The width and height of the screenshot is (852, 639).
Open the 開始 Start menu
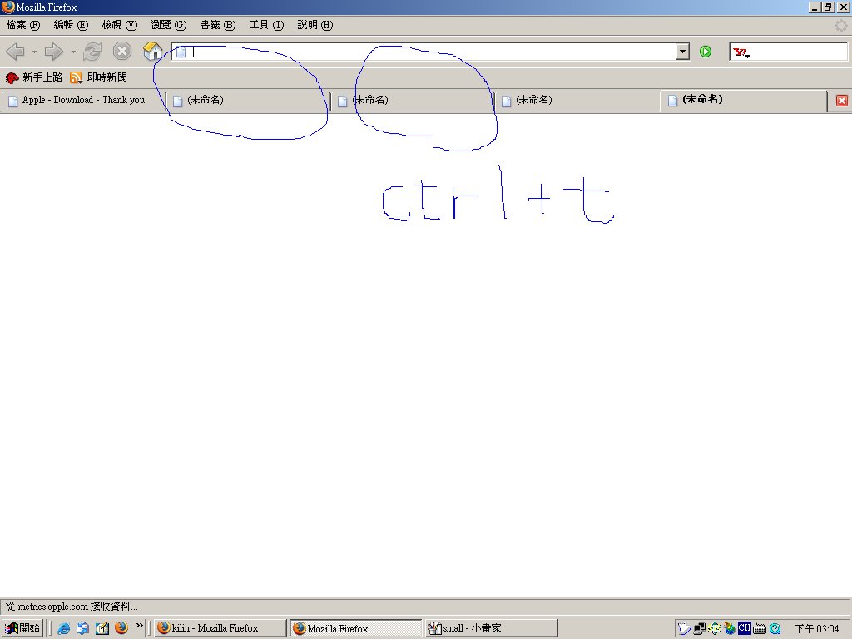pyautogui.click(x=22, y=628)
